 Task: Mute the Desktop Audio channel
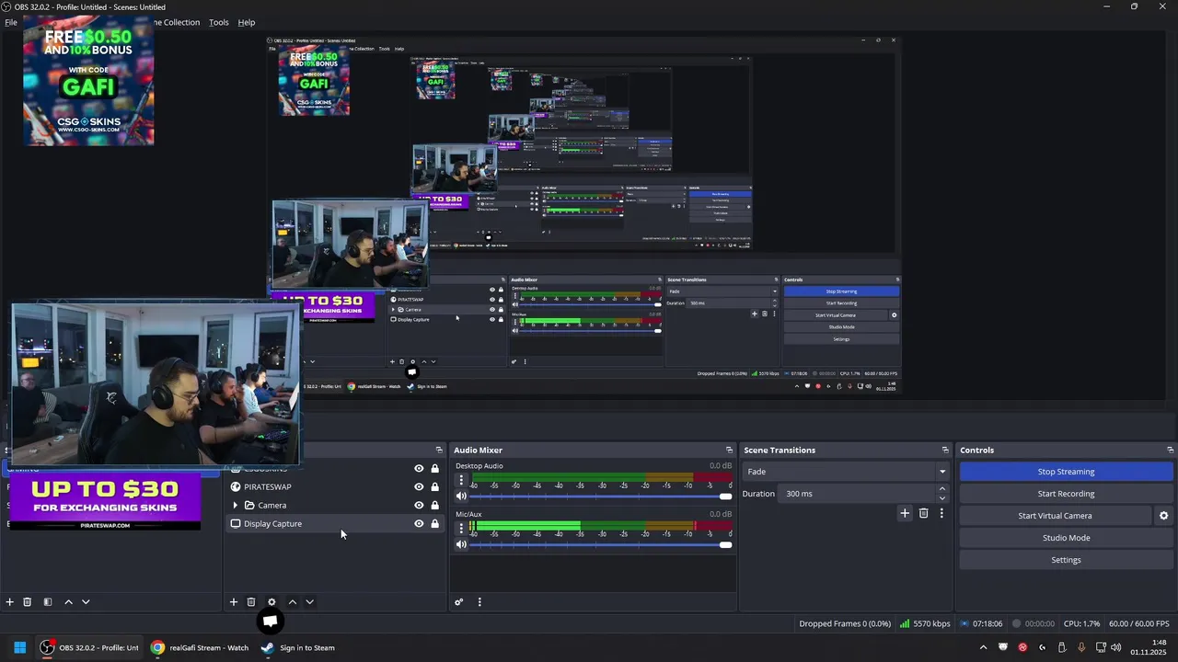point(461,496)
